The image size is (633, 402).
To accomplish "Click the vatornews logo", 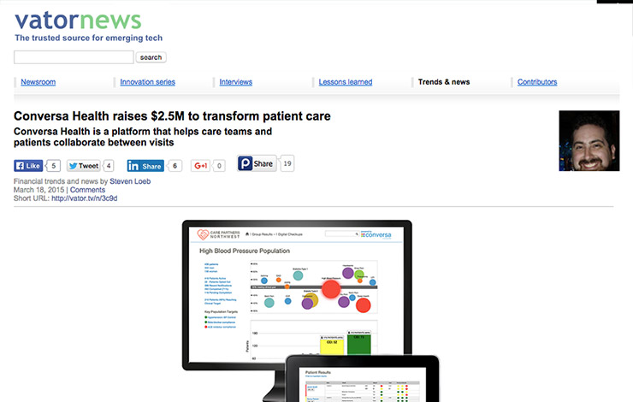I will coord(78,21).
